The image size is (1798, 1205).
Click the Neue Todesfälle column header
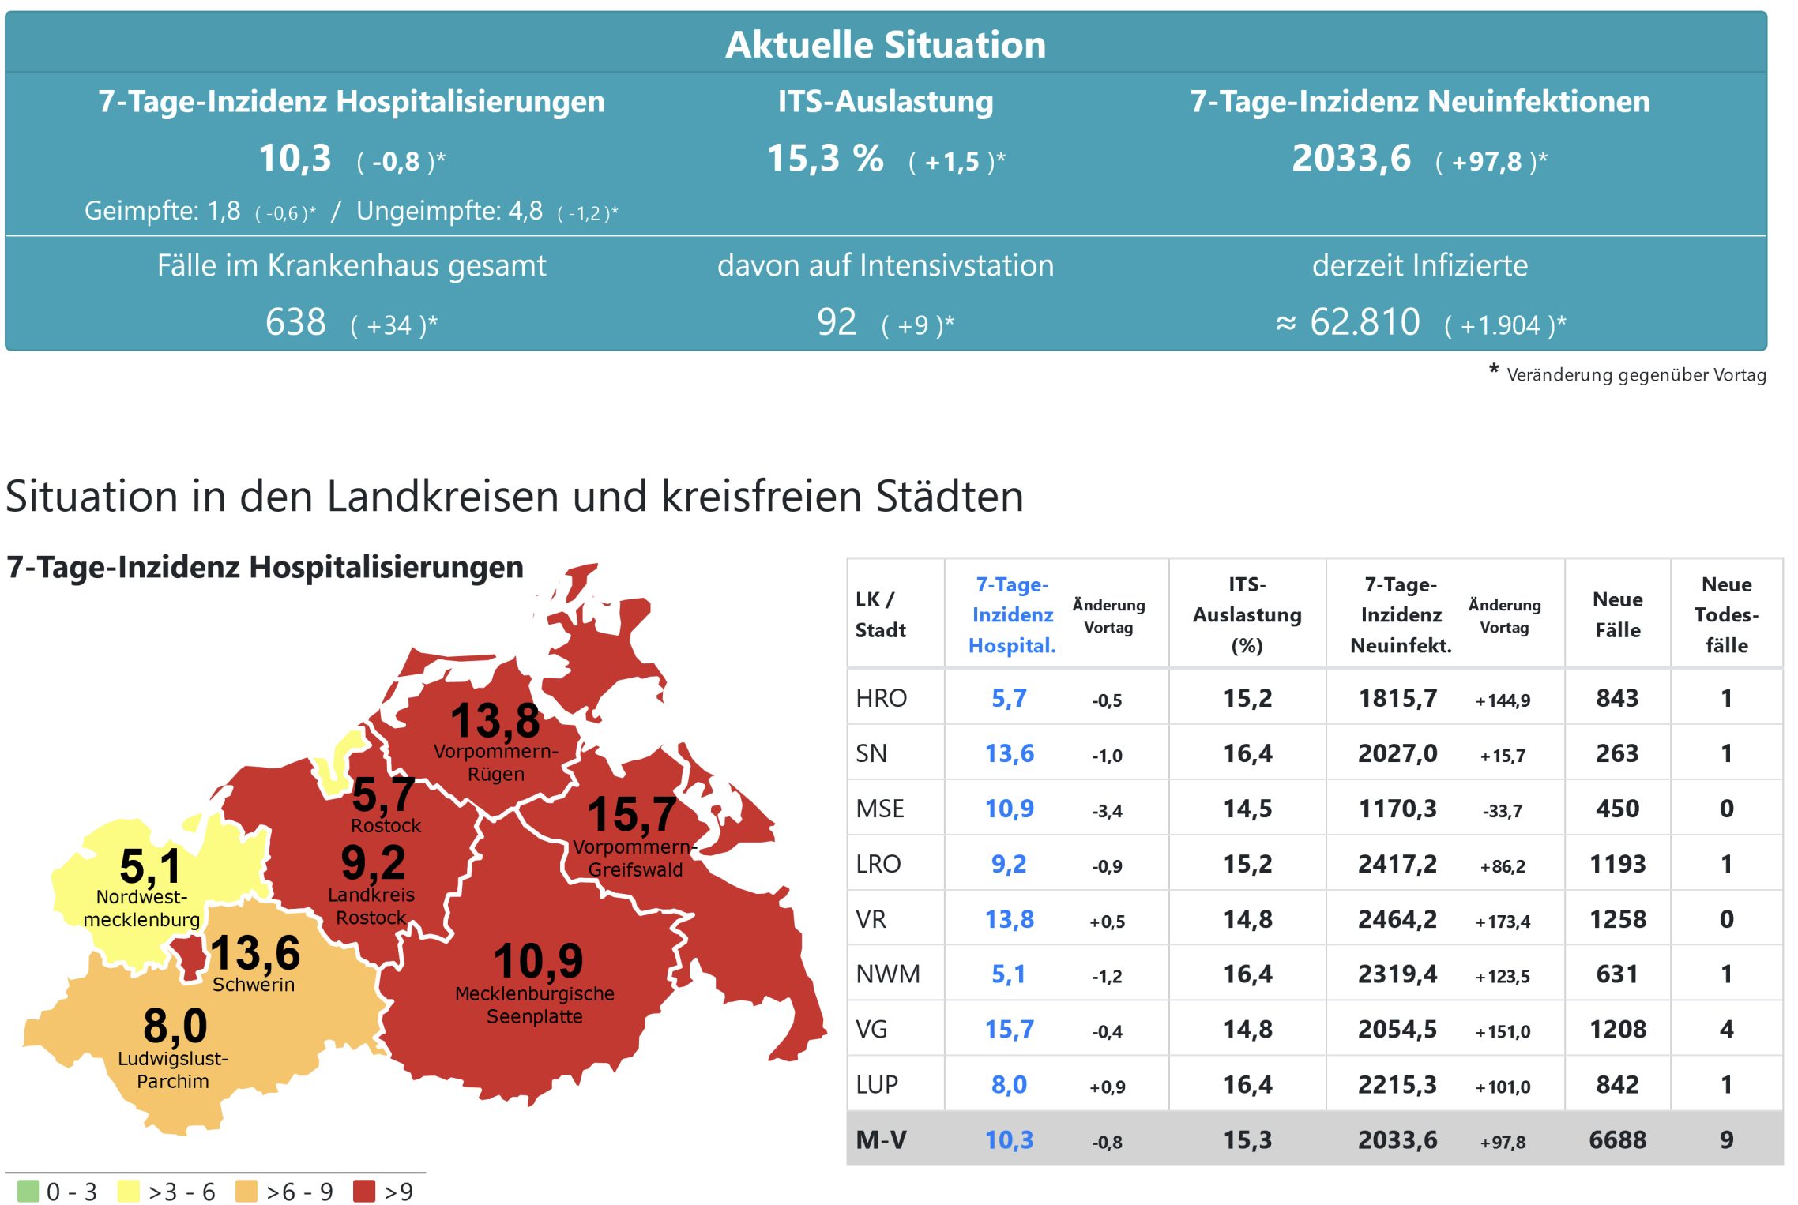1726,614
